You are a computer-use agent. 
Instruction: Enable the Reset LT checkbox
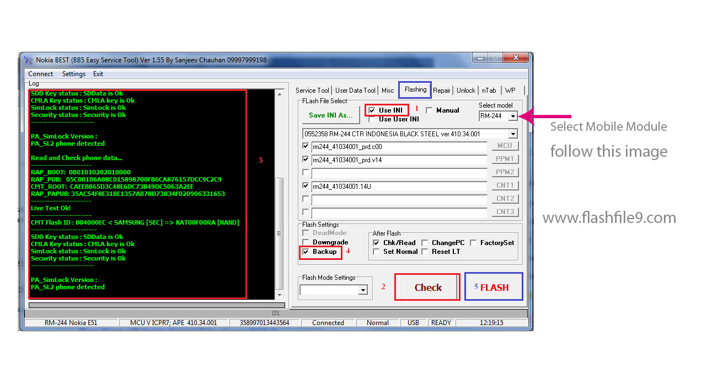(x=425, y=252)
